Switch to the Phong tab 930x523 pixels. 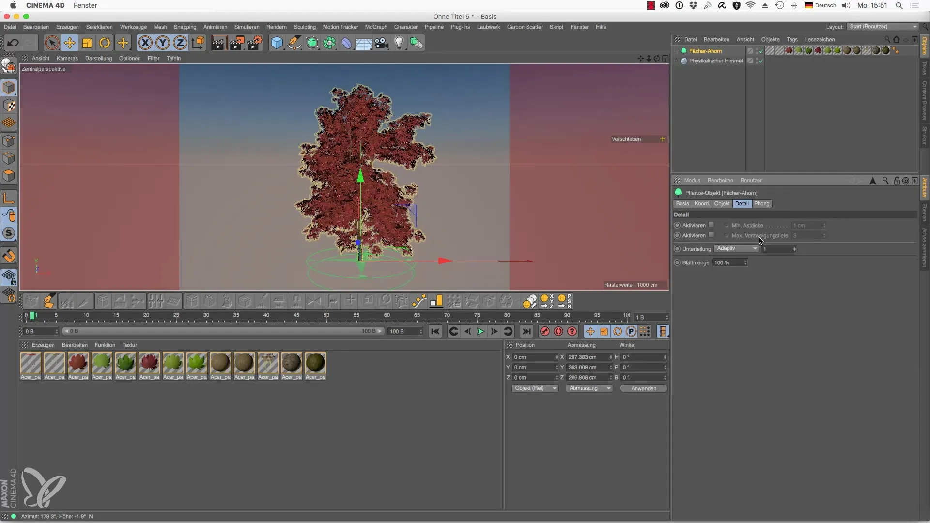[x=761, y=204]
